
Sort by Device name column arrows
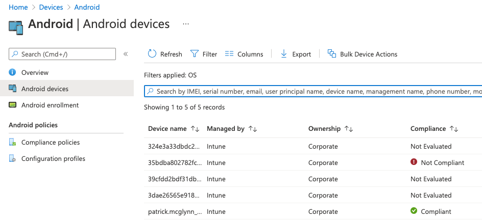tap(195, 129)
